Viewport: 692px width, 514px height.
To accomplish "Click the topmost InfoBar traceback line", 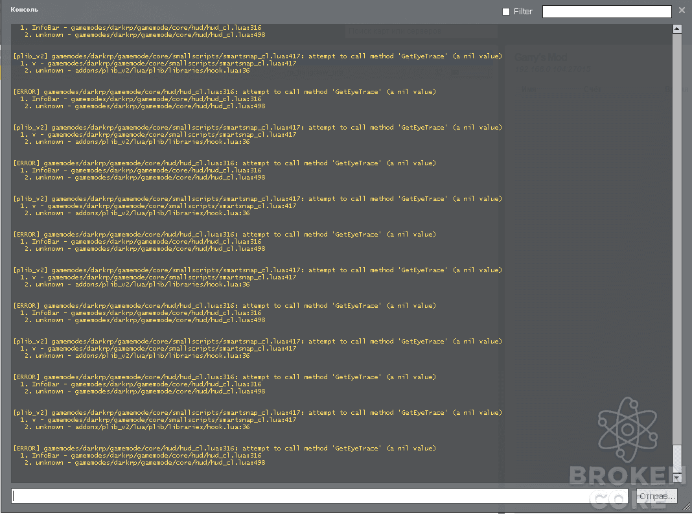I will (141, 27).
